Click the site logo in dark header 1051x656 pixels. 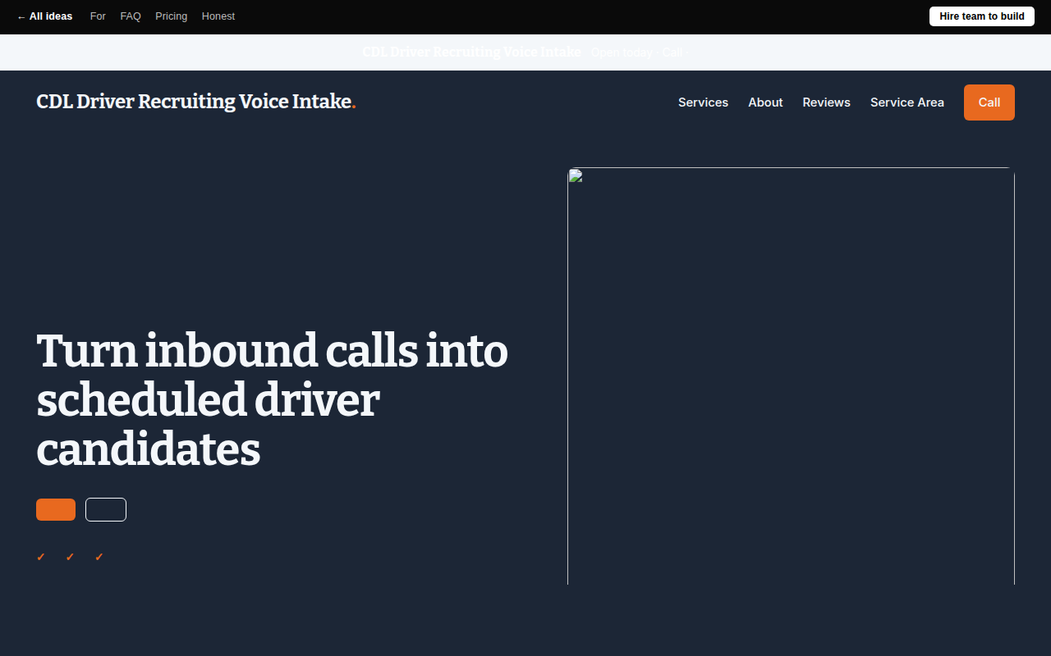click(x=196, y=102)
